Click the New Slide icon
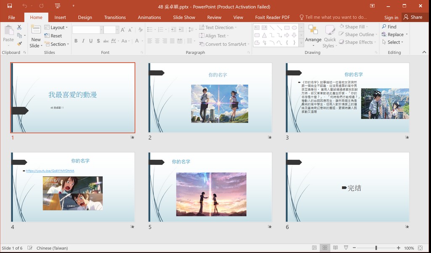431x253 pixels. click(x=36, y=30)
